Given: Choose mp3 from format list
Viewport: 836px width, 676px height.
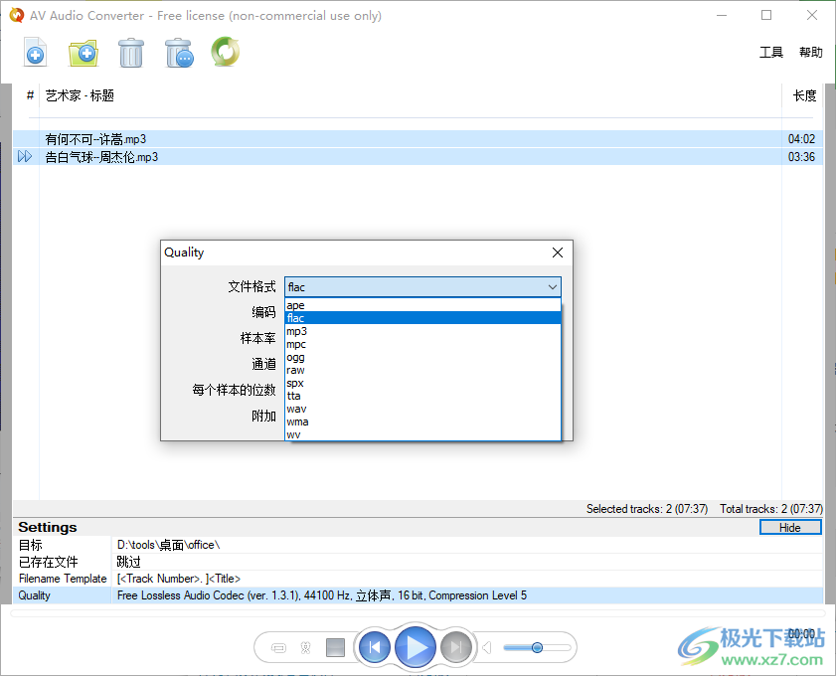Looking at the screenshot, I should pyautogui.click(x=422, y=331).
